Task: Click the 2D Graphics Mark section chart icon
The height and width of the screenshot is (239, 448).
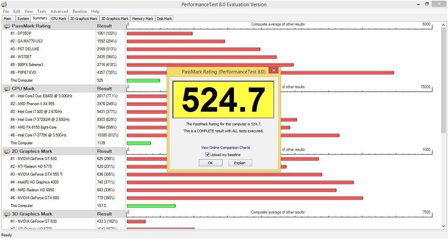Action: (7, 151)
